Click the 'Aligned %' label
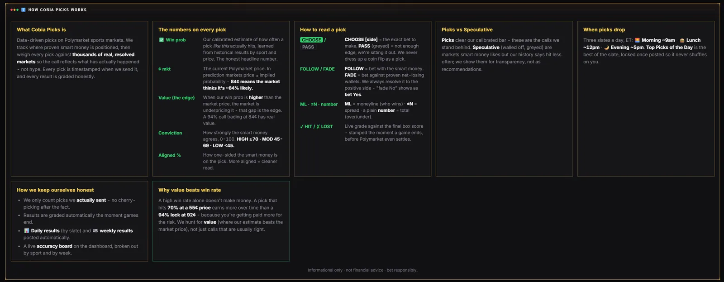 point(170,155)
